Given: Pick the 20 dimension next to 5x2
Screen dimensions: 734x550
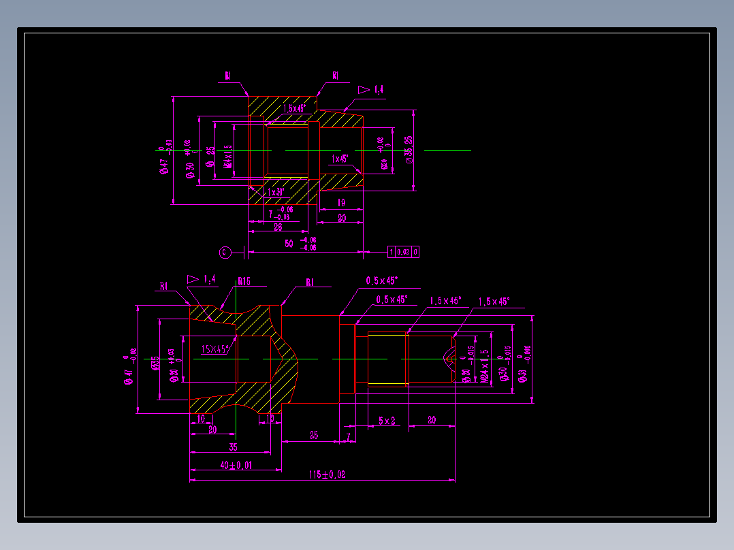Looking at the screenshot, I should click(x=432, y=421).
